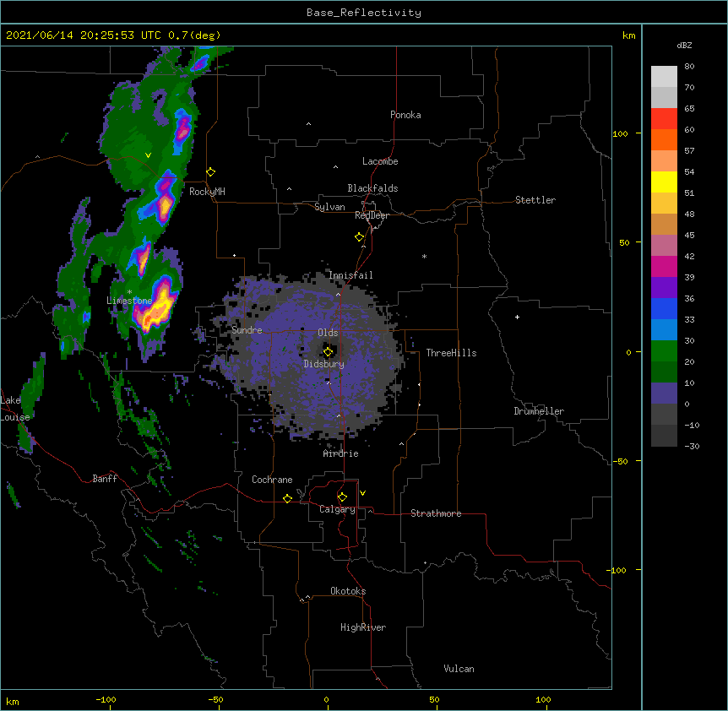Click the Okotoks label

click(x=348, y=591)
